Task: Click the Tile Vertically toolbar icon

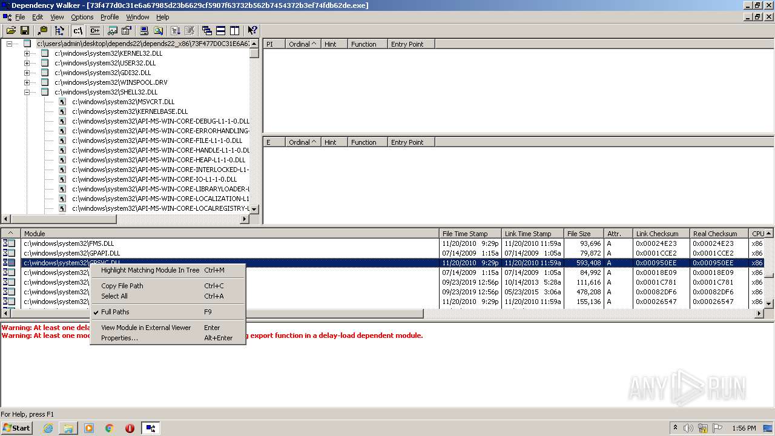Action: click(x=235, y=30)
